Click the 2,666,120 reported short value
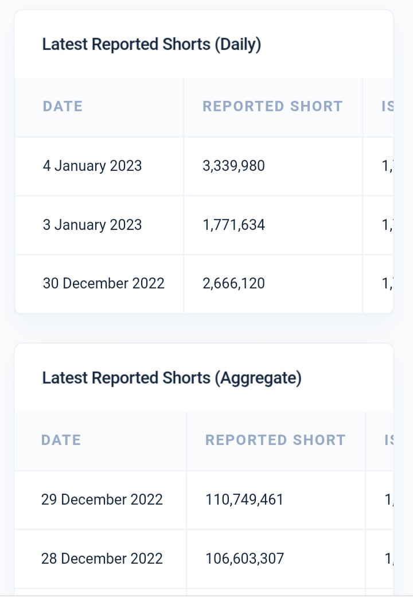This screenshot has height=597, width=413. (x=234, y=284)
